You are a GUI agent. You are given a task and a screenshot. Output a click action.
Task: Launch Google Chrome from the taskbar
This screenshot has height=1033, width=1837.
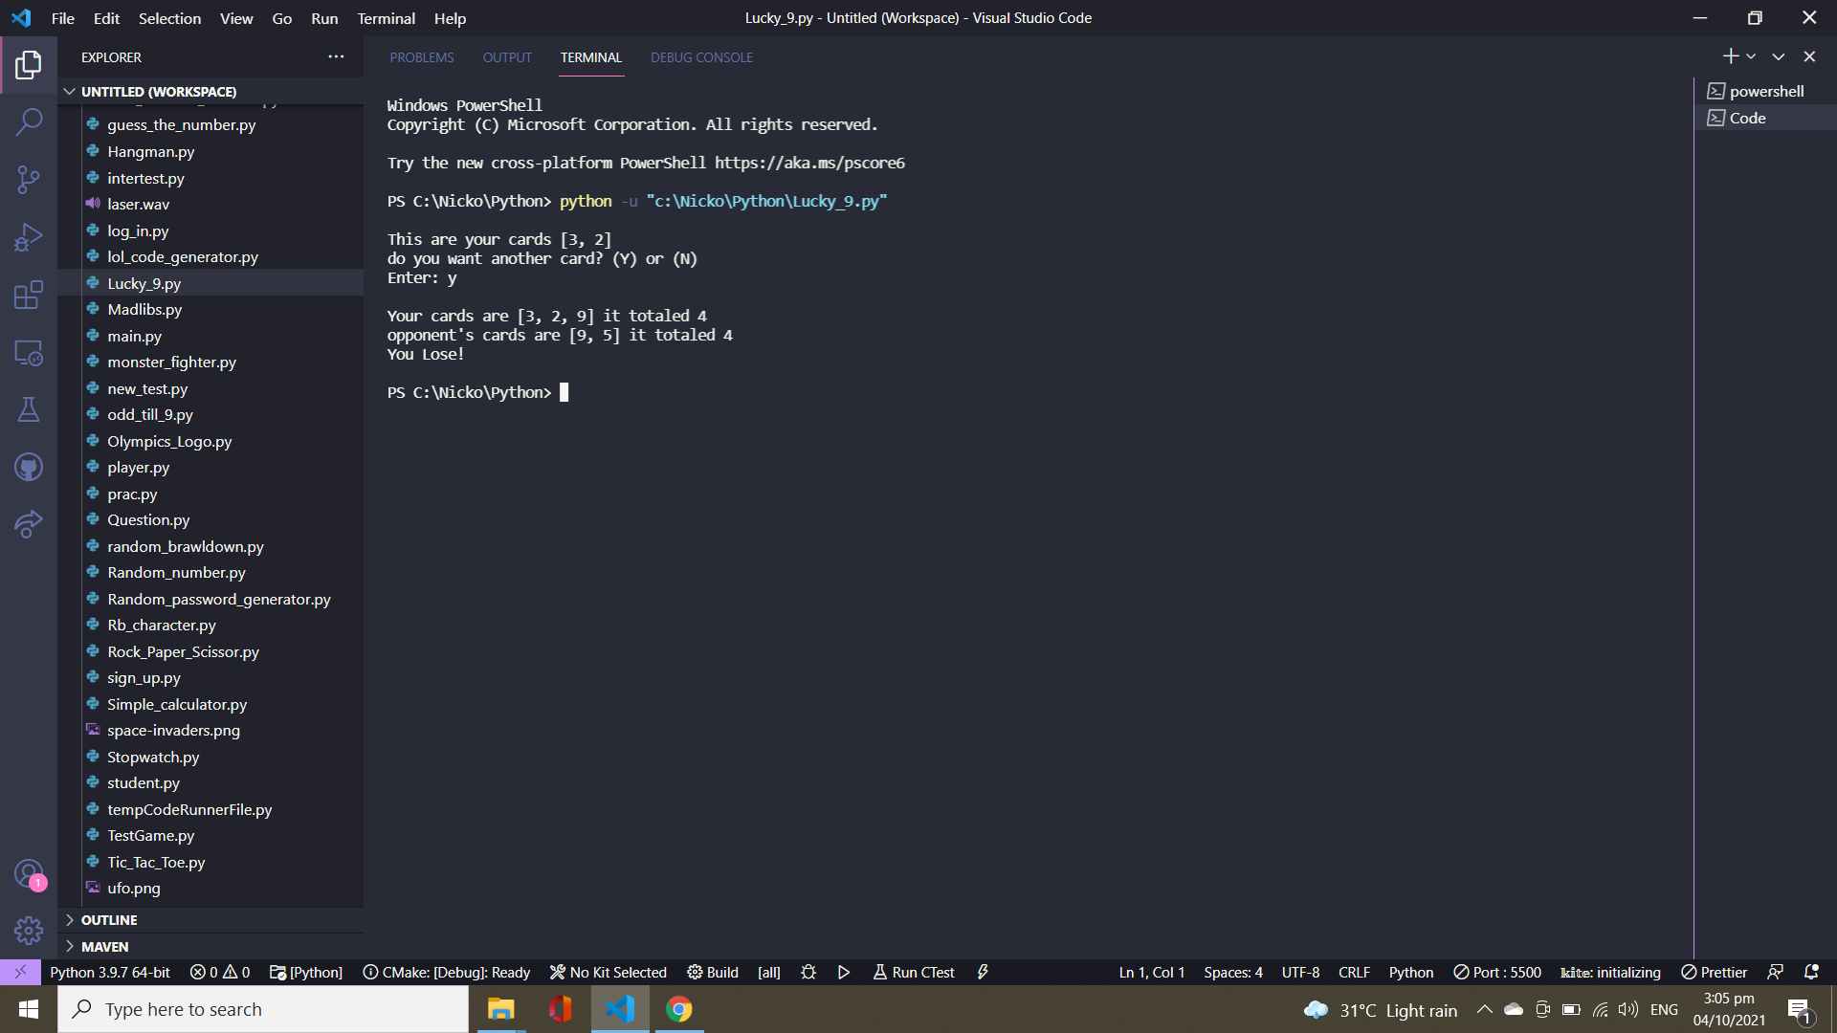coord(679,1009)
